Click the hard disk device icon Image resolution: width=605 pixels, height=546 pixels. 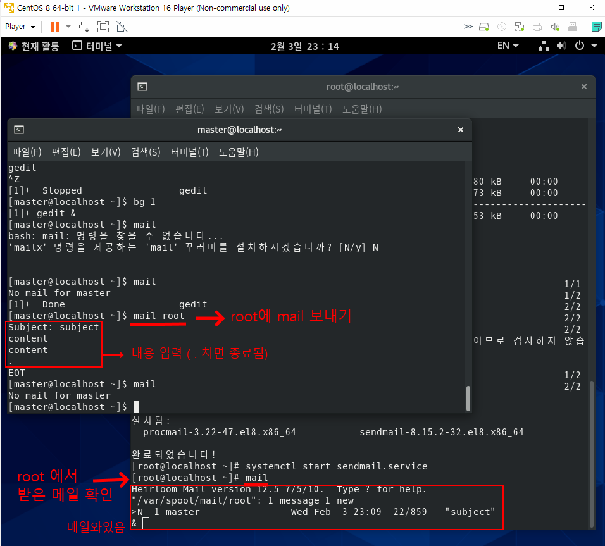(x=484, y=27)
